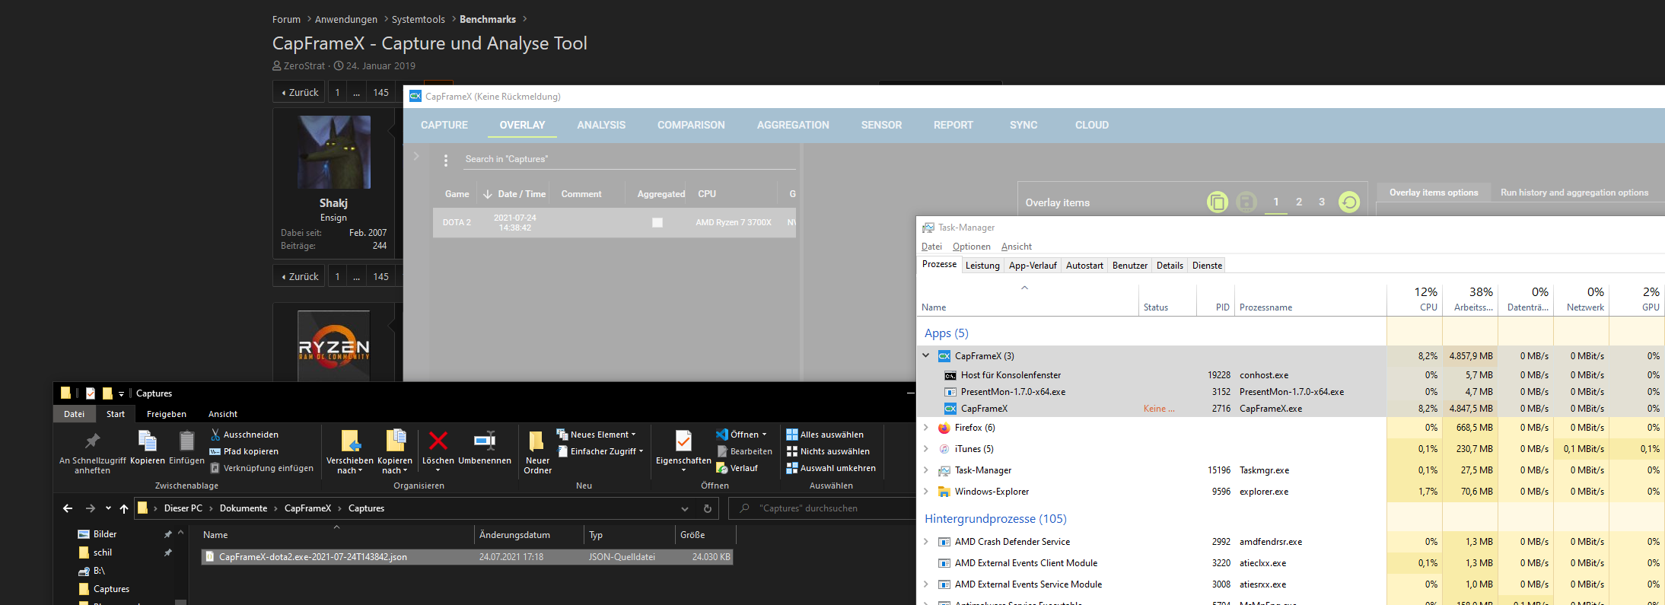Go up one folder with up arrow
The height and width of the screenshot is (605, 1665).
(124, 508)
